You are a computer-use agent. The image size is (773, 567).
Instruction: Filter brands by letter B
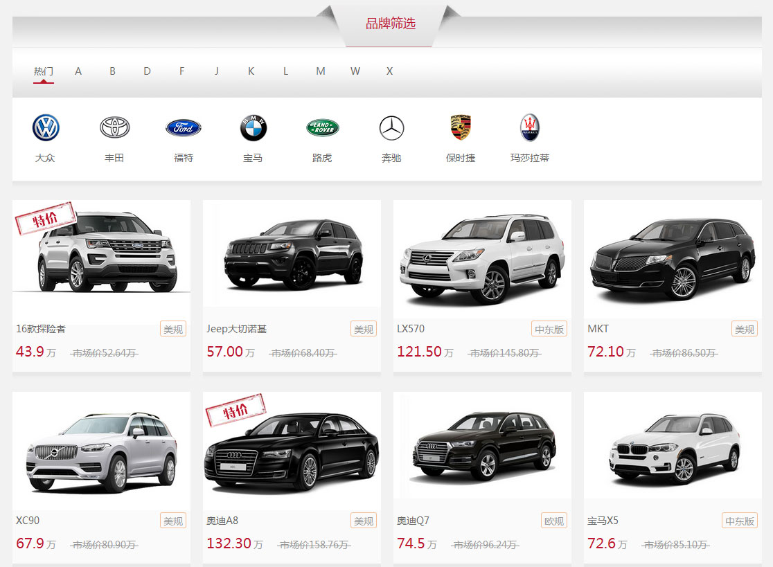click(112, 71)
